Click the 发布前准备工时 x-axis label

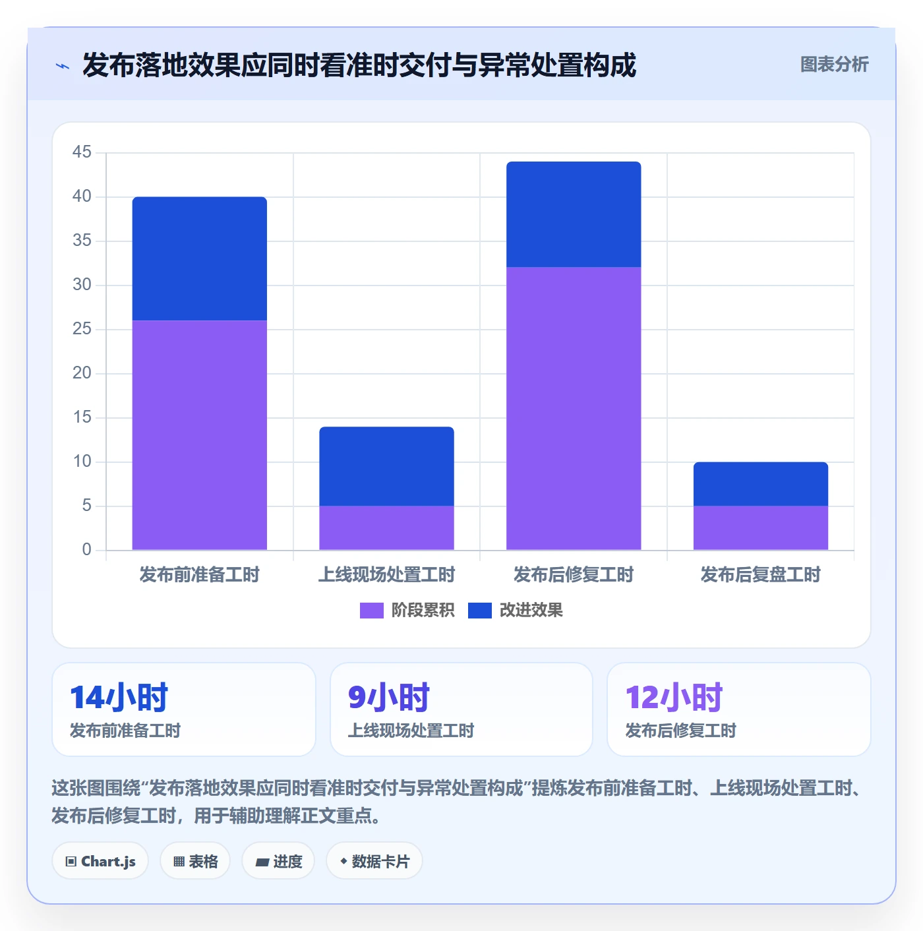200,575
